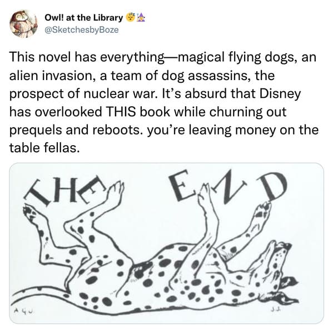Click the hind paw below THE lettering

point(30,213)
